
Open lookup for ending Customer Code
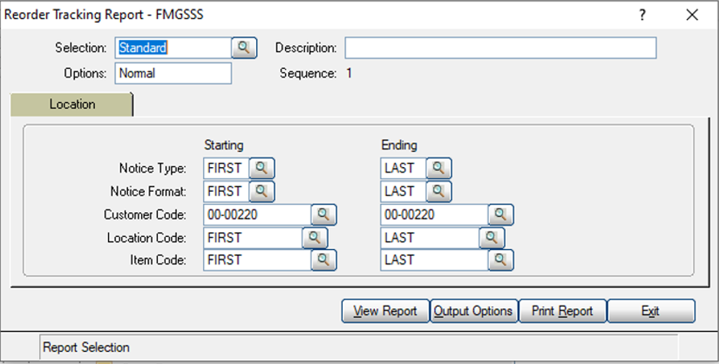click(501, 215)
